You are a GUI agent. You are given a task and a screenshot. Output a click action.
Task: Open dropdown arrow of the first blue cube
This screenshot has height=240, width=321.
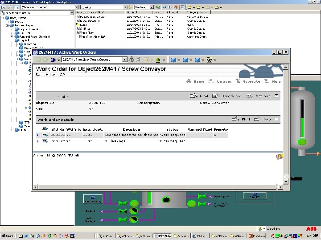tap(179, 60)
